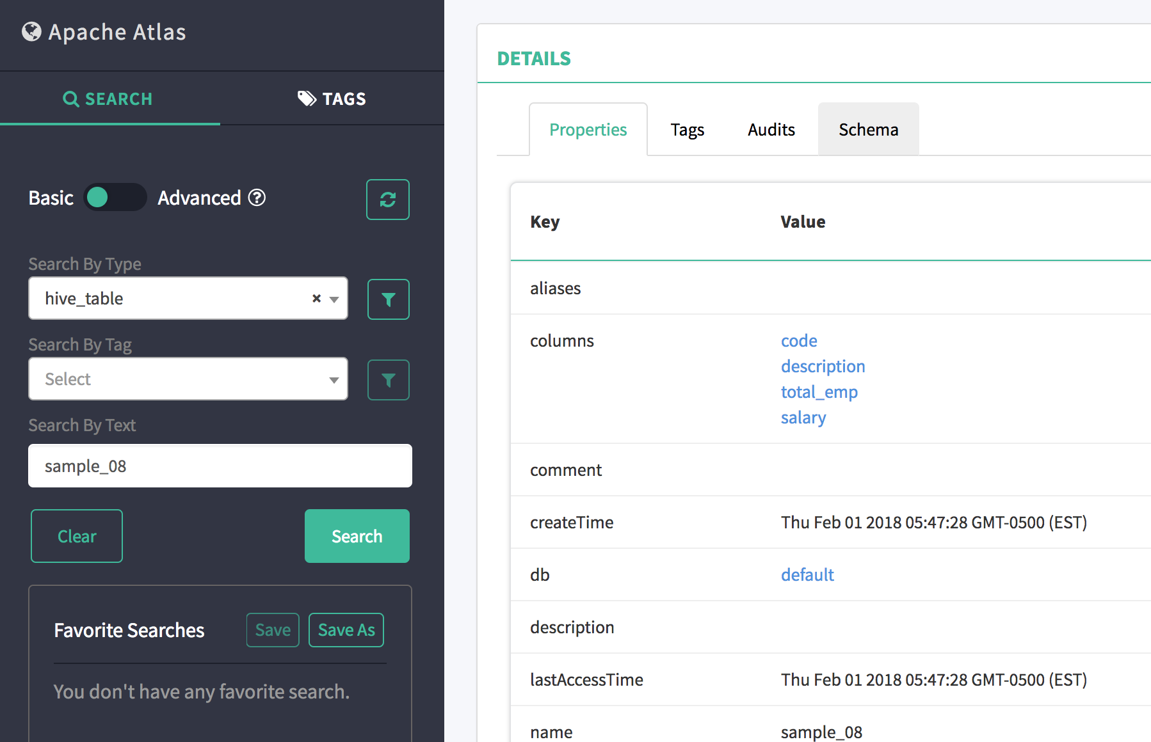Toggle the Basic/Advanced search switch
The height and width of the screenshot is (742, 1151).
115,197
